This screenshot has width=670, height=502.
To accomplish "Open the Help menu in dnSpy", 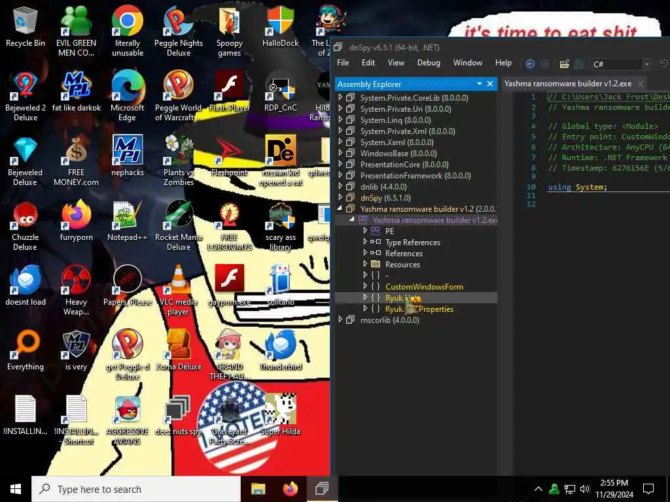I will coord(503,63).
